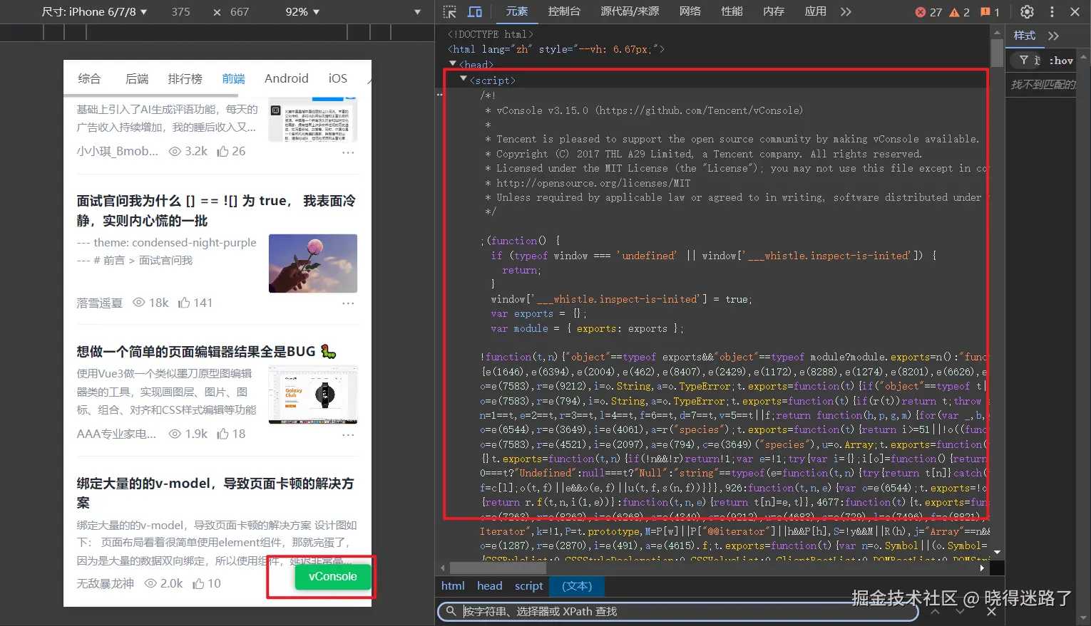The height and width of the screenshot is (626, 1091).
Task: Close the element search bar
Action: click(x=990, y=611)
